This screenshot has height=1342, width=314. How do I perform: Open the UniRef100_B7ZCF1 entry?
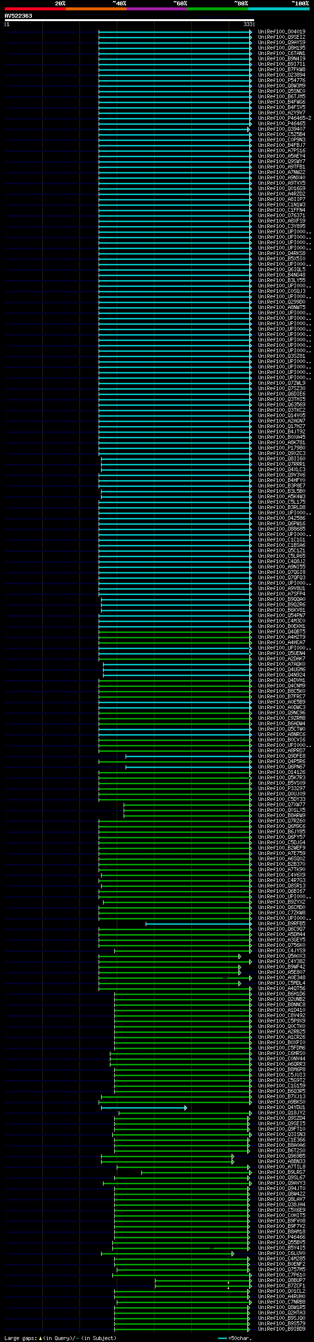point(282,1286)
